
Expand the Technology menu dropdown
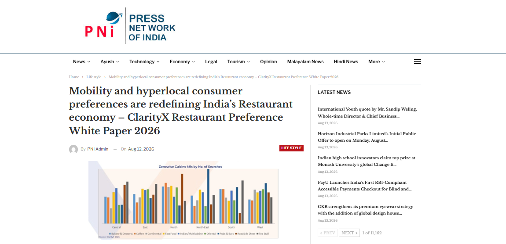click(144, 62)
